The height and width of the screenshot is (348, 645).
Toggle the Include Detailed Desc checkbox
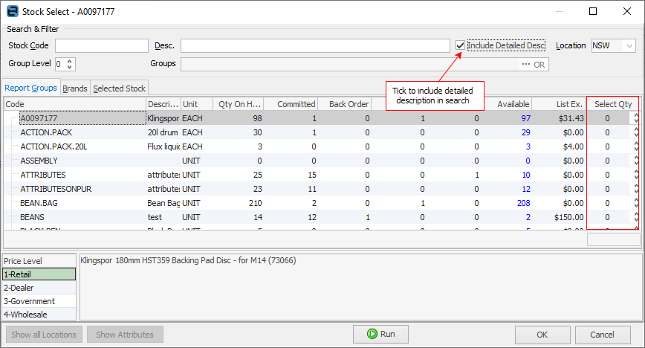click(x=461, y=46)
